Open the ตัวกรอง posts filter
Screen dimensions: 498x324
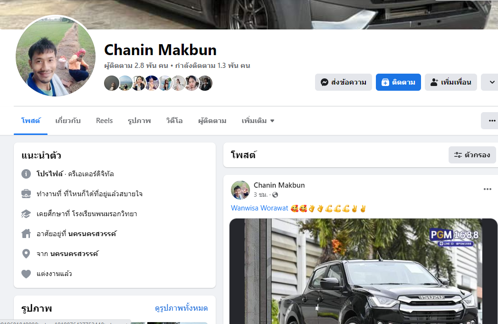click(x=472, y=155)
